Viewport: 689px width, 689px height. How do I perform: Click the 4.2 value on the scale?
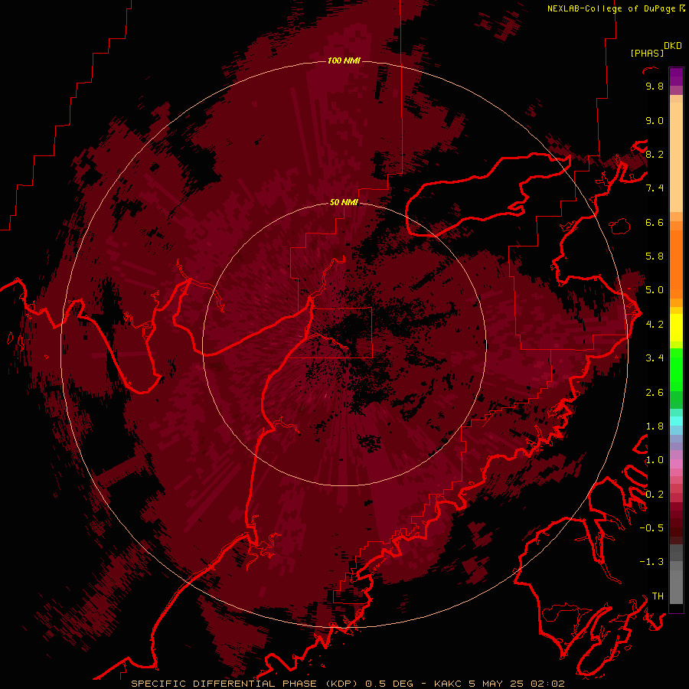(655, 325)
